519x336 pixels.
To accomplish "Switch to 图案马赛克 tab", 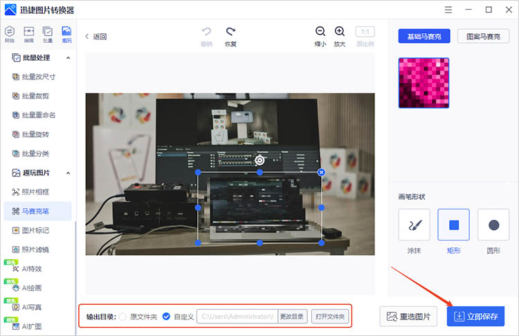I will [483, 37].
